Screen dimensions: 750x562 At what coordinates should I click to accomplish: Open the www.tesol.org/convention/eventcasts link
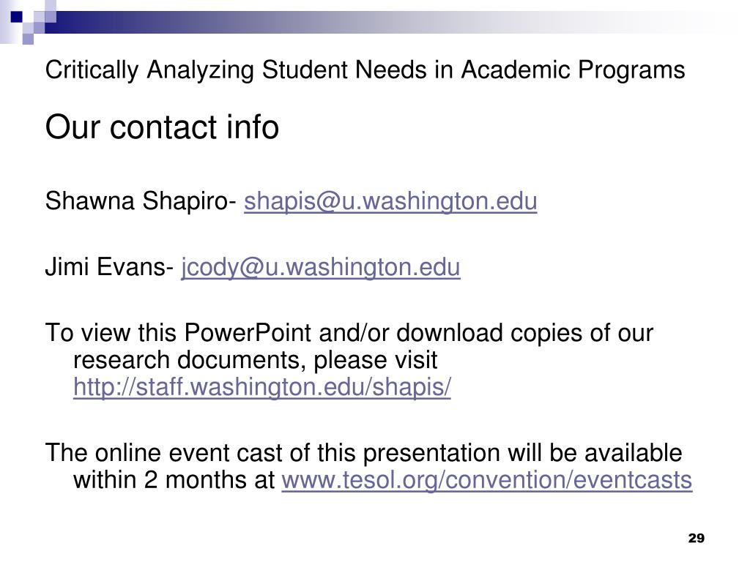[x=486, y=481]
